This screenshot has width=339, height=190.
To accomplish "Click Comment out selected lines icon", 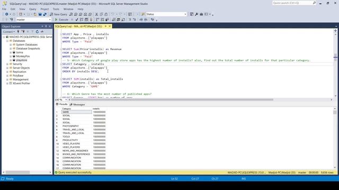I will [x=130, y=20].
